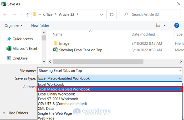Click the horizontal scrollbar thumb
Viewport: 184px width, 120px height.
tap(98, 62)
